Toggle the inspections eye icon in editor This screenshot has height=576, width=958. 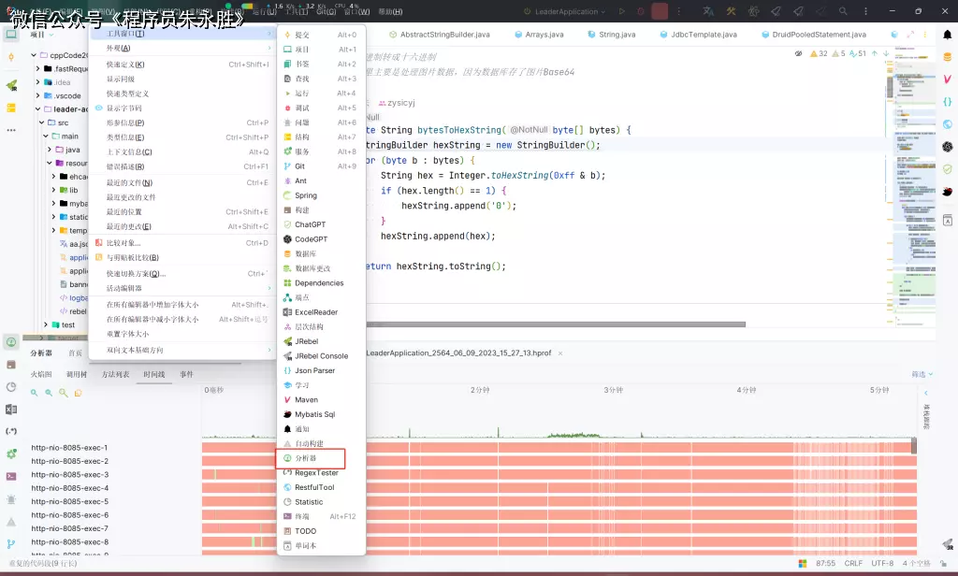(798, 54)
